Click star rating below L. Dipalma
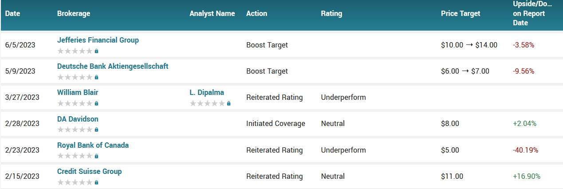563x189 pixels. pos(207,103)
